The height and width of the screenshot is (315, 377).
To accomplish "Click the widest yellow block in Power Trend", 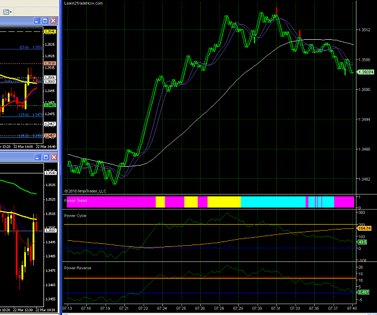I will pos(224,202).
